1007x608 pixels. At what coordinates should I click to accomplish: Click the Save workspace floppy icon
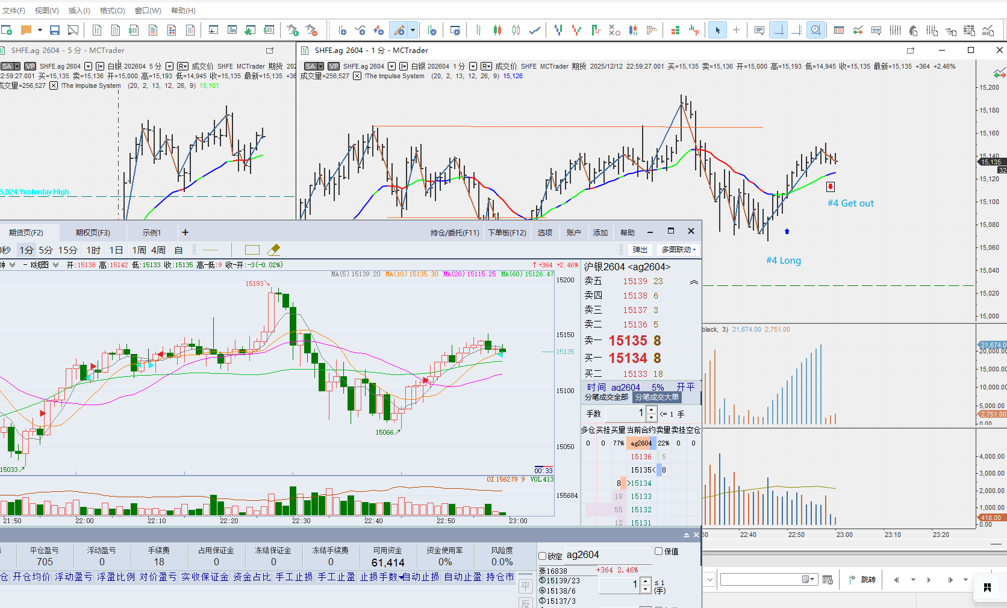click(x=55, y=30)
